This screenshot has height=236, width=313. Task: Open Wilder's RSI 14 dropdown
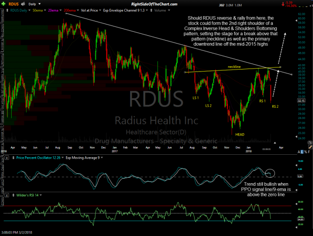tap(41, 195)
